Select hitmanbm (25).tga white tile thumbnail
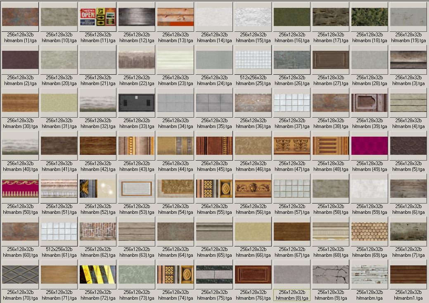This screenshot has width=429, height=303. (253, 60)
